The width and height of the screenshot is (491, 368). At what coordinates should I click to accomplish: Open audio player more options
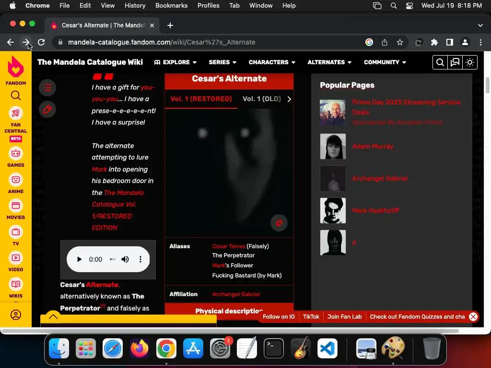140,259
